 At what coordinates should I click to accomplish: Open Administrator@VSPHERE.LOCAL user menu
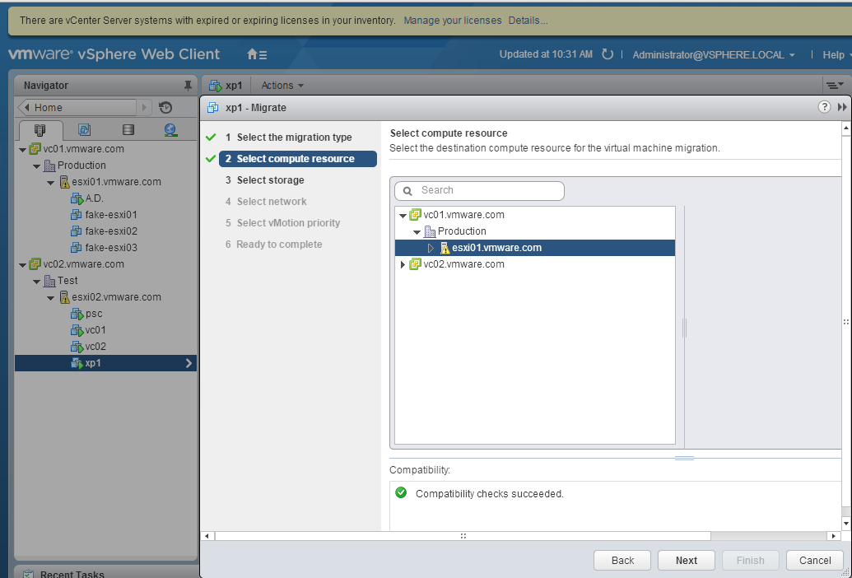click(x=714, y=55)
